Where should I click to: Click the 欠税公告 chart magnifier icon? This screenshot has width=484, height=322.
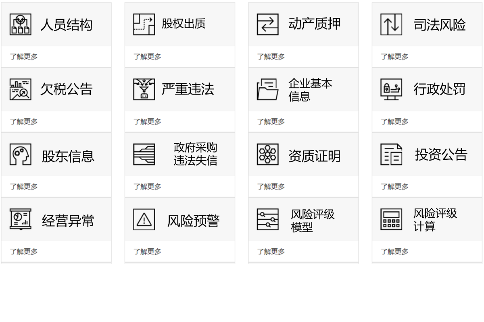coord(20,89)
